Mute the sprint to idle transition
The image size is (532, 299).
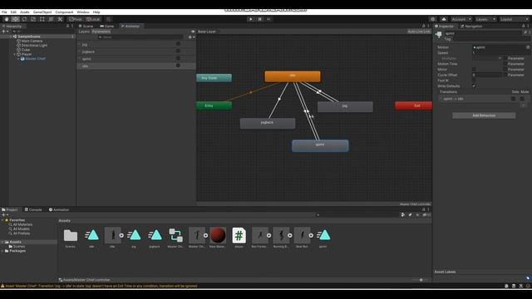click(x=522, y=99)
